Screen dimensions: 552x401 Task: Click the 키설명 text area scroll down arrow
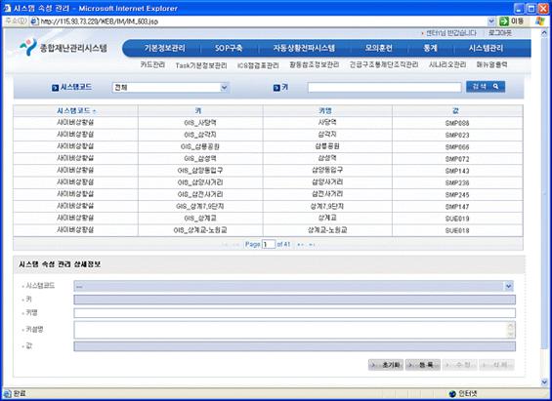(510, 334)
